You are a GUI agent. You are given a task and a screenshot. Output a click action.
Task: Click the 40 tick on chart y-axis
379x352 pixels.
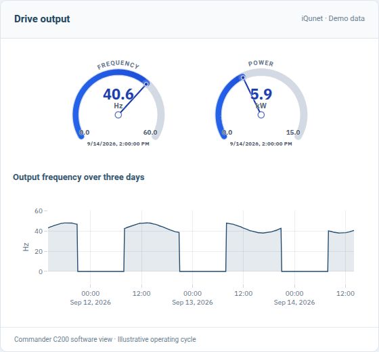[x=39, y=231]
